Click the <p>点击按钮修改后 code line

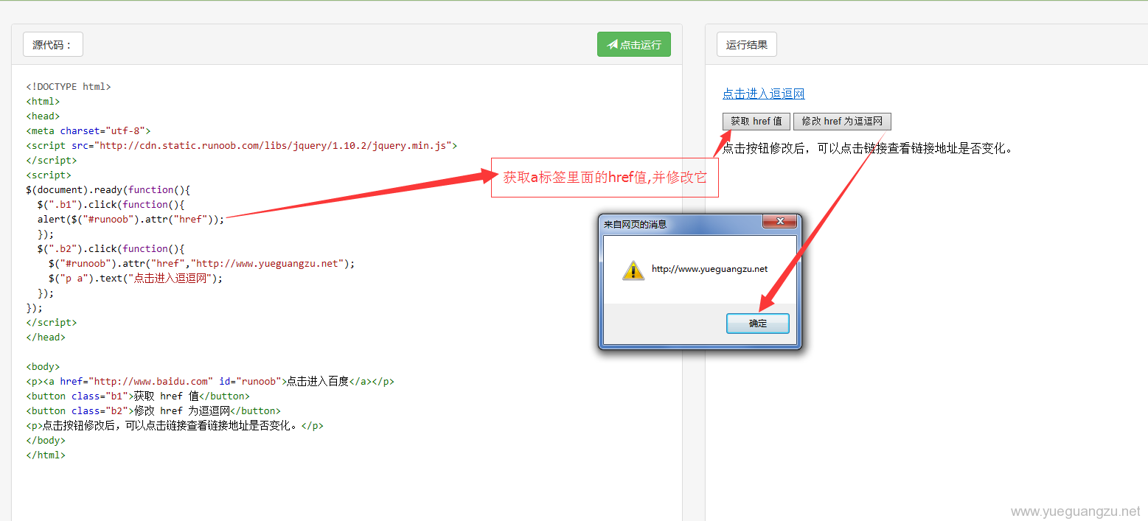pyautogui.click(x=175, y=425)
